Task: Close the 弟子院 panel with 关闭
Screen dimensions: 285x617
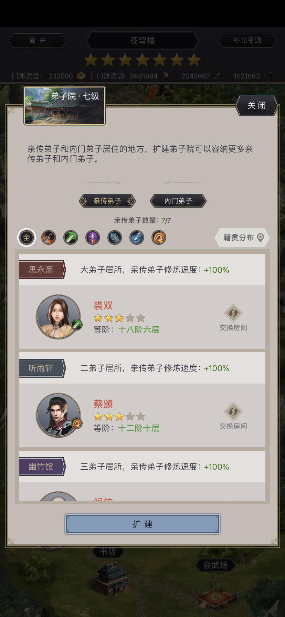Action: pyautogui.click(x=257, y=105)
